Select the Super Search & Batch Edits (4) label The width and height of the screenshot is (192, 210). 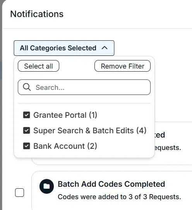(90, 131)
